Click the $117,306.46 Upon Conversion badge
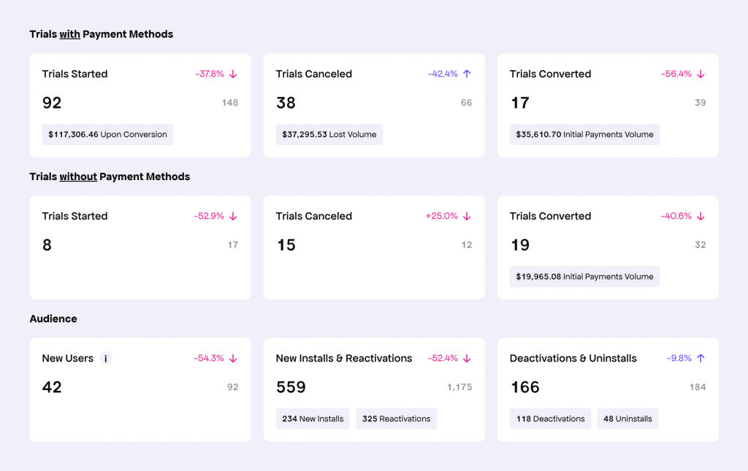The height and width of the screenshot is (471, 748). [107, 134]
